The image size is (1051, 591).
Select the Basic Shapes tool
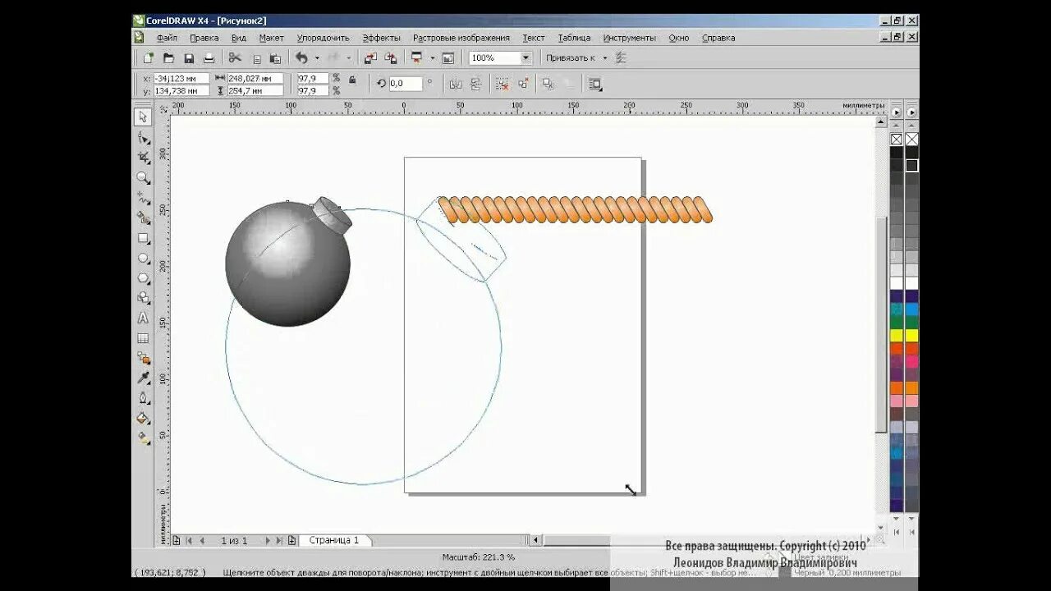click(x=143, y=298)
